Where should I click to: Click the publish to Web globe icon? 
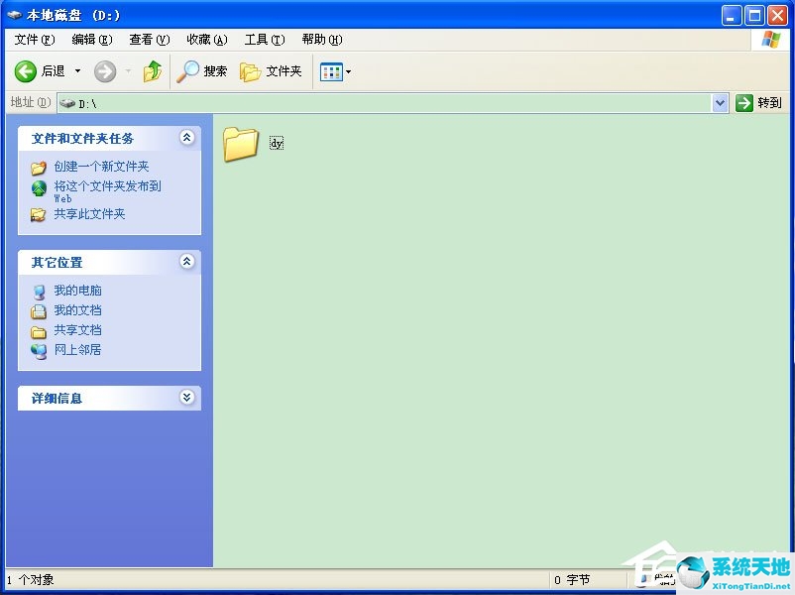39,188
